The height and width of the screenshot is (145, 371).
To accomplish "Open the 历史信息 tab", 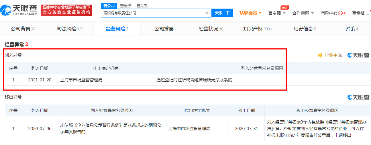I will click(x=305, y=29).
